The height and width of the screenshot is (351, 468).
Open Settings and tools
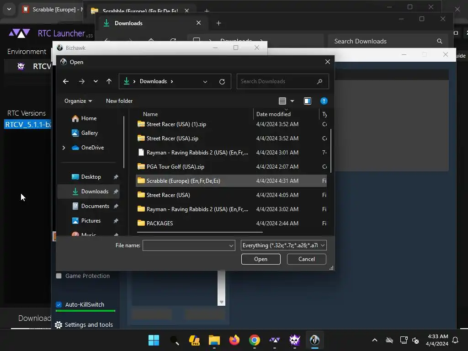tap(84, 325)
